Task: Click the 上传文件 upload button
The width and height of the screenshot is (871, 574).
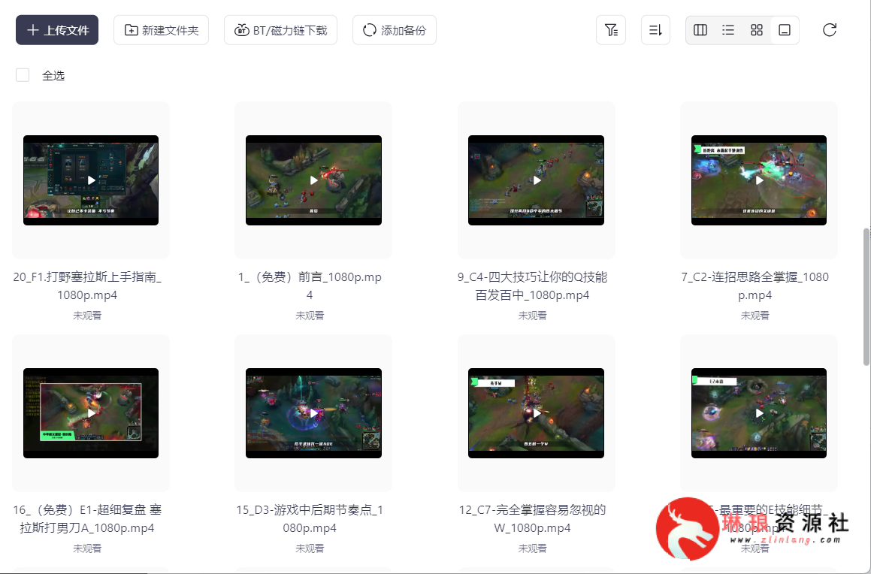Action: tap(56, 30)
